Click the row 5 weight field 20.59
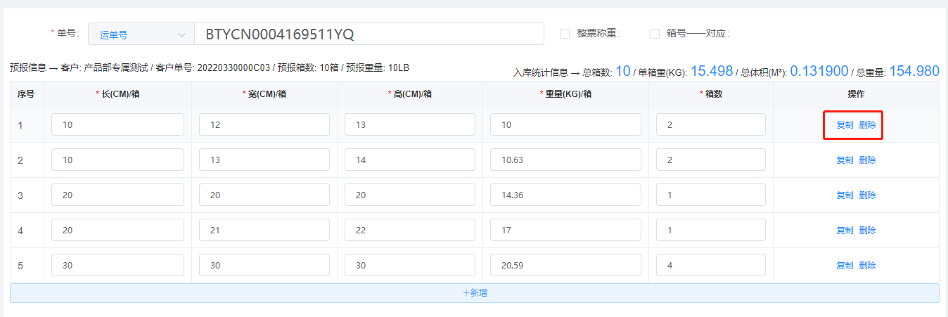948x317 pixels. (x=565, y=266)
